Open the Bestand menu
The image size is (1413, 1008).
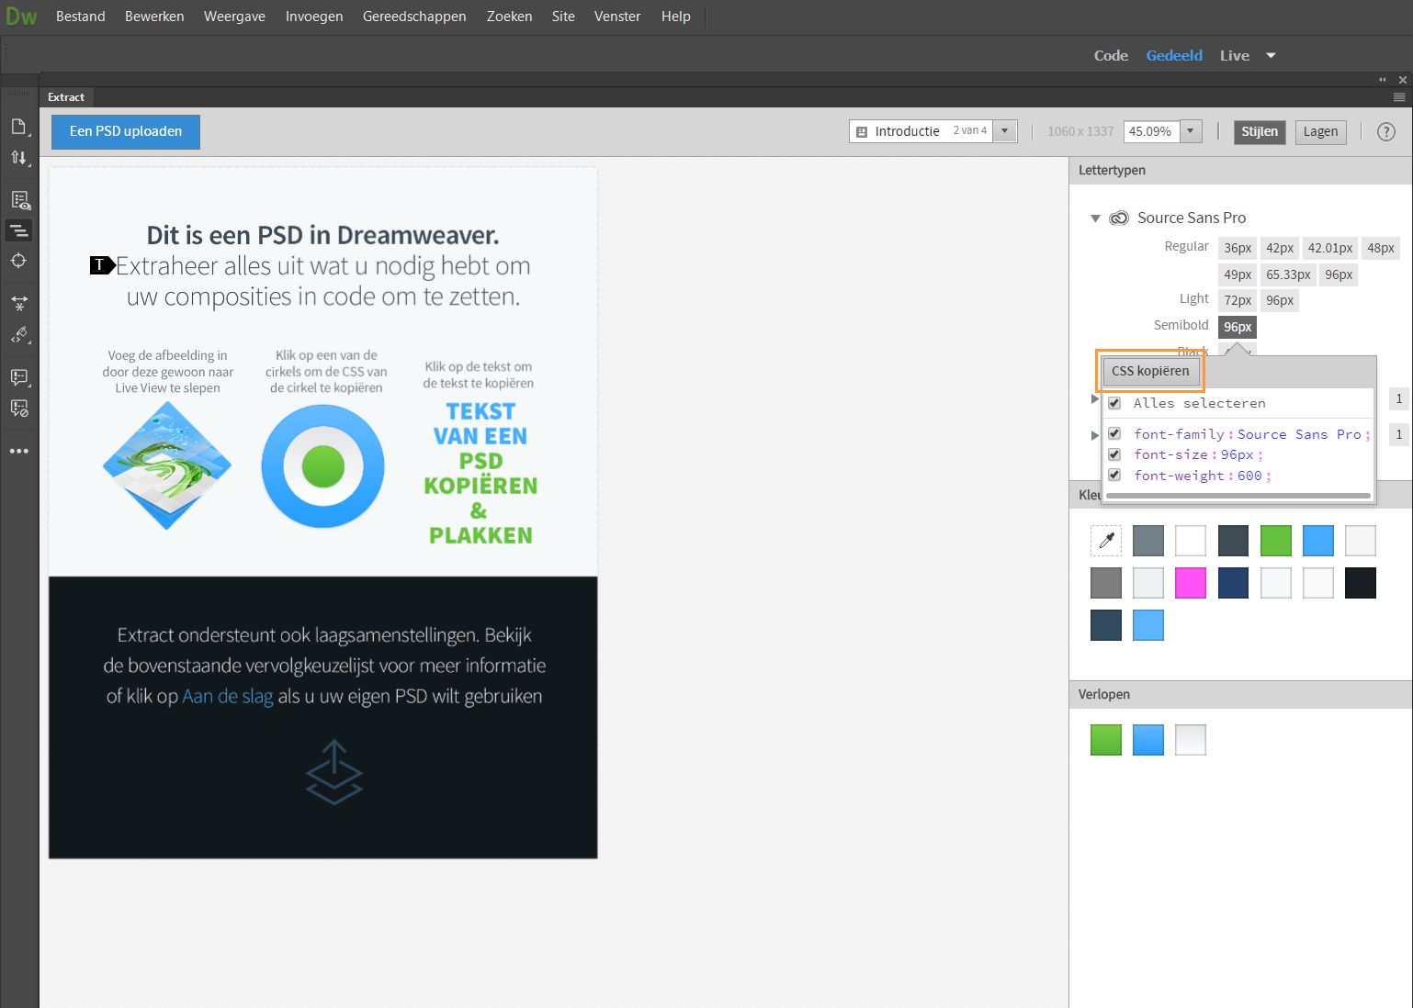[81, 17]
